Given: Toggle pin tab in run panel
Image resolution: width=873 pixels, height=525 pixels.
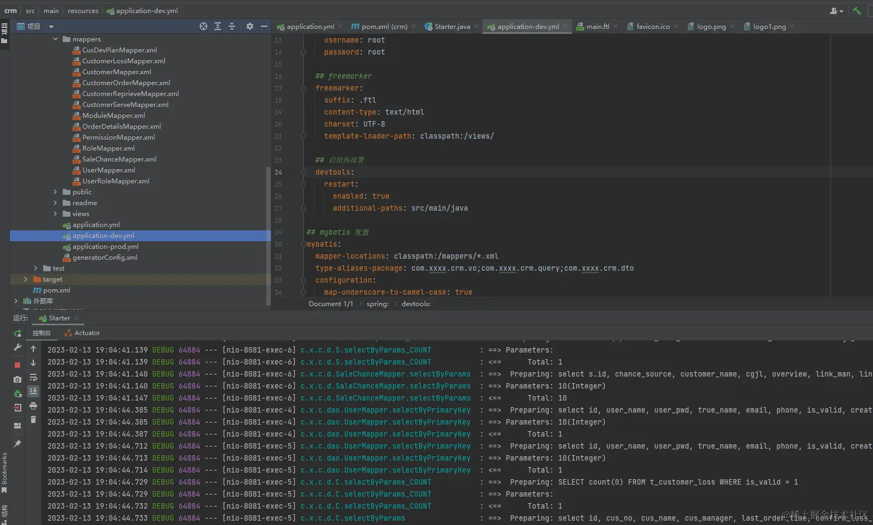Looking at the screenshot, I should (x=17, y=444).
